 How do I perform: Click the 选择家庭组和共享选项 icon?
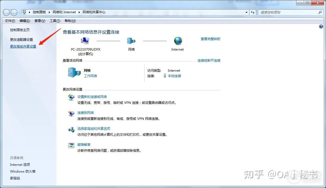(x=71, y=130)
